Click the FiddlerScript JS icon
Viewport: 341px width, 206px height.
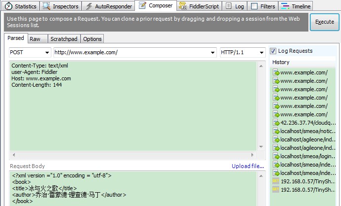[183, 6]
